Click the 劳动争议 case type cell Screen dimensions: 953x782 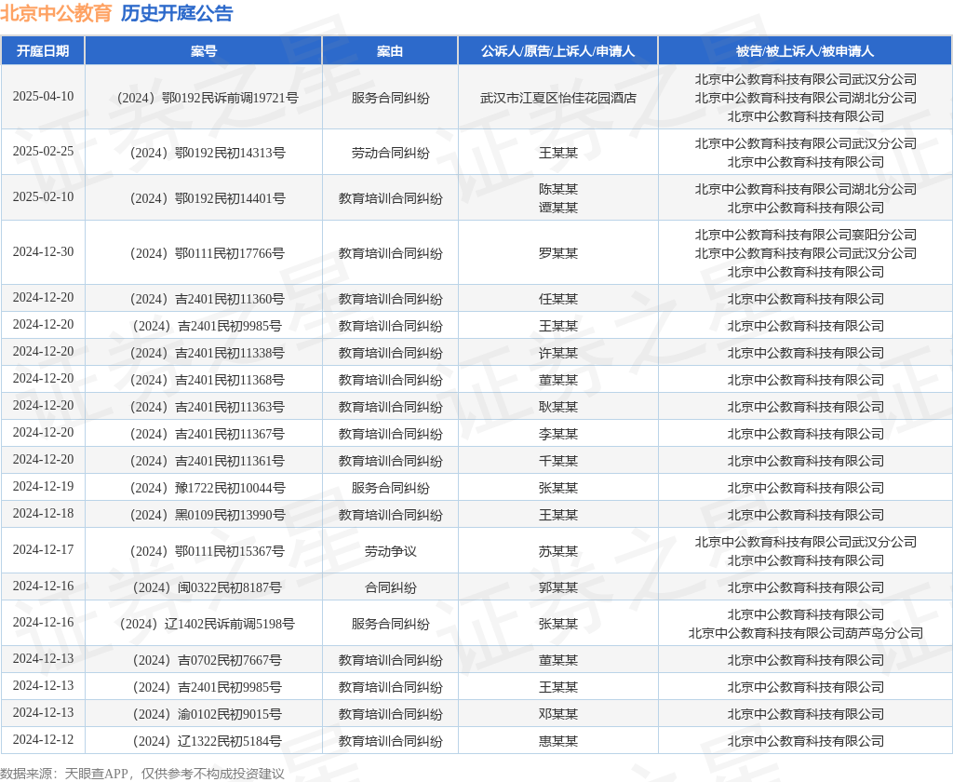pyautogui.click(x=390, y=551)
